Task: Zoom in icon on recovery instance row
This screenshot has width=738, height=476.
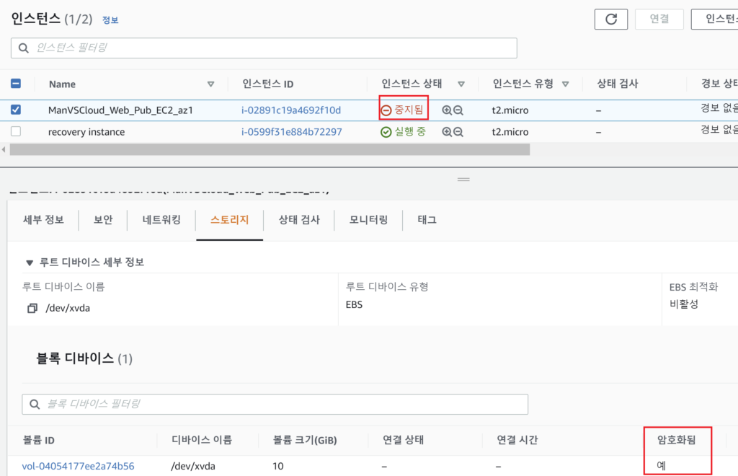Action: click(447, 132)
